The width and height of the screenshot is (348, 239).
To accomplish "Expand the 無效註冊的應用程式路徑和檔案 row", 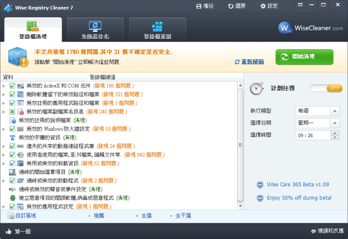I will pyautogui.click(x=4, y=103).
